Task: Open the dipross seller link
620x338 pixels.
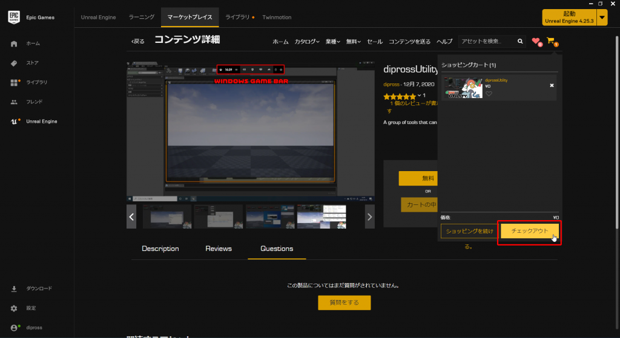Action: tap(391, 84)
